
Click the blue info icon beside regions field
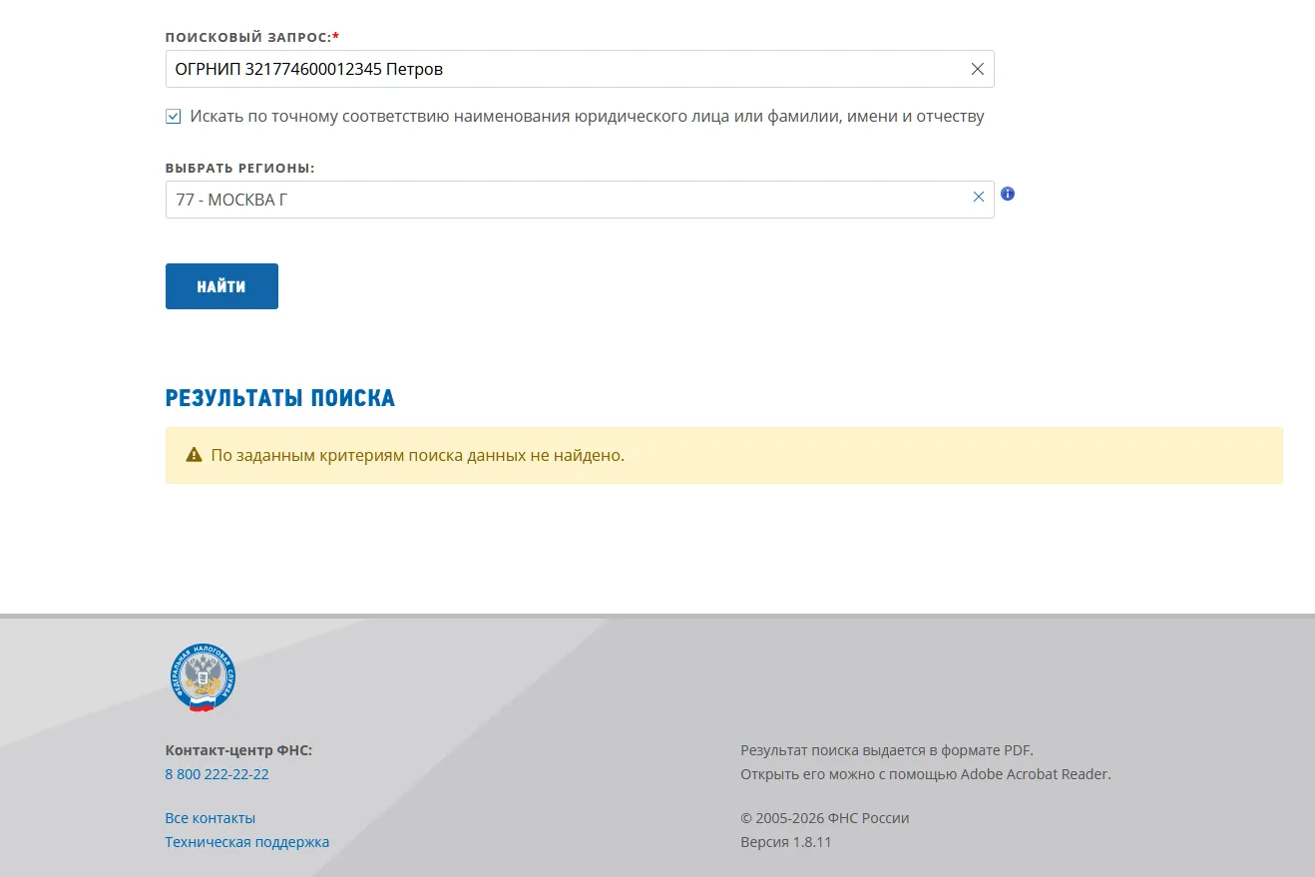[1008, 194]
